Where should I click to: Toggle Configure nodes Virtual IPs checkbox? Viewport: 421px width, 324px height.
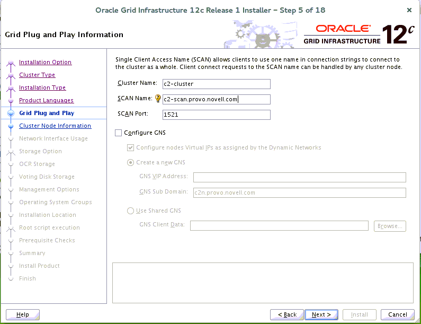click(x=130, y=147)
